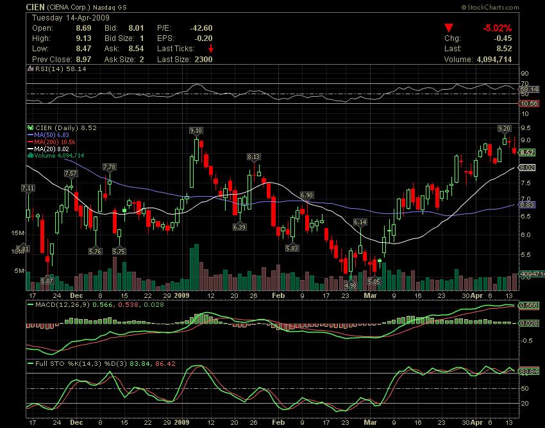
Task: Click the 'CIEN (Daily) 8.52' chart legend
Action: (x=66, y=128)
